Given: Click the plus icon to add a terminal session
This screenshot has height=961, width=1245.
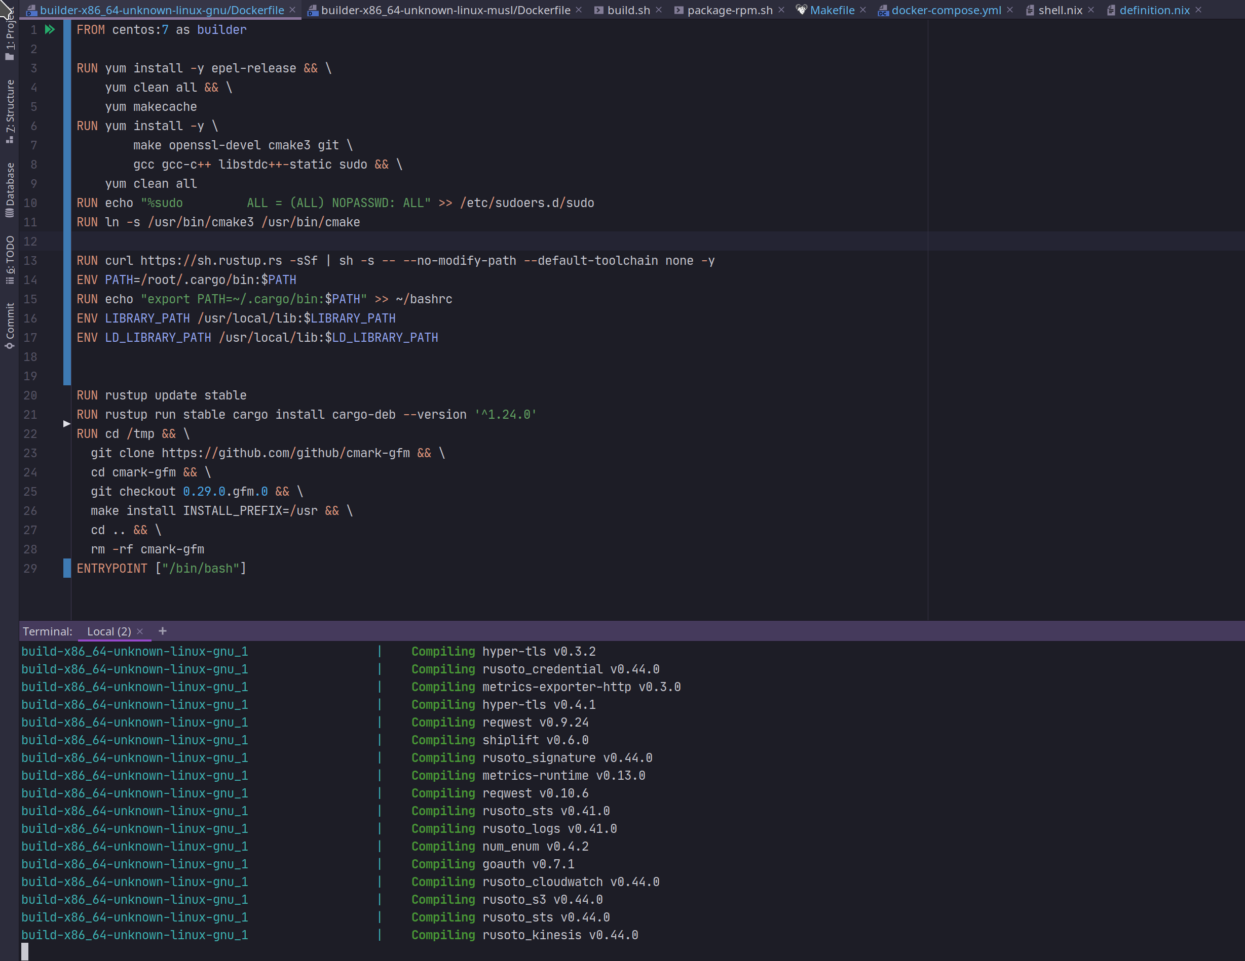Looking at the screenshot, I should tap(163, 631).
